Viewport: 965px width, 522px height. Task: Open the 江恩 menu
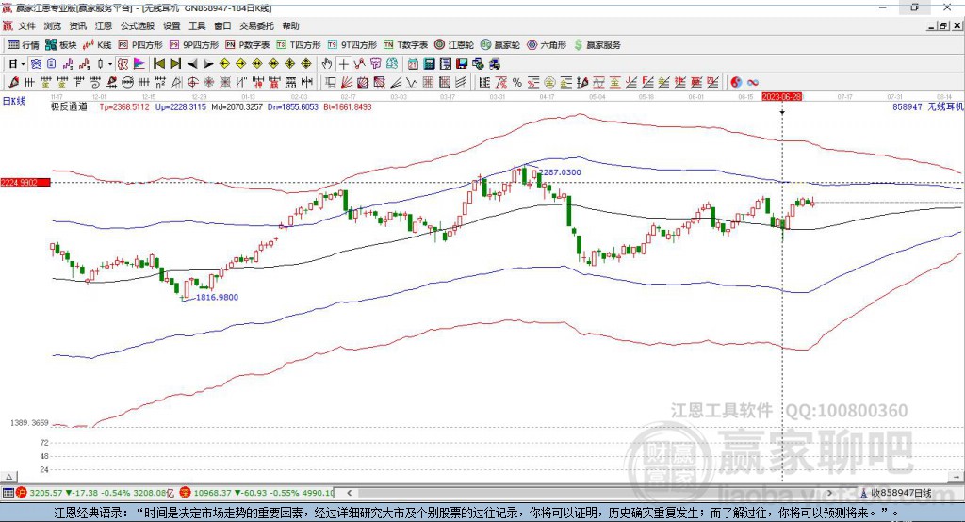pos(104,25)
